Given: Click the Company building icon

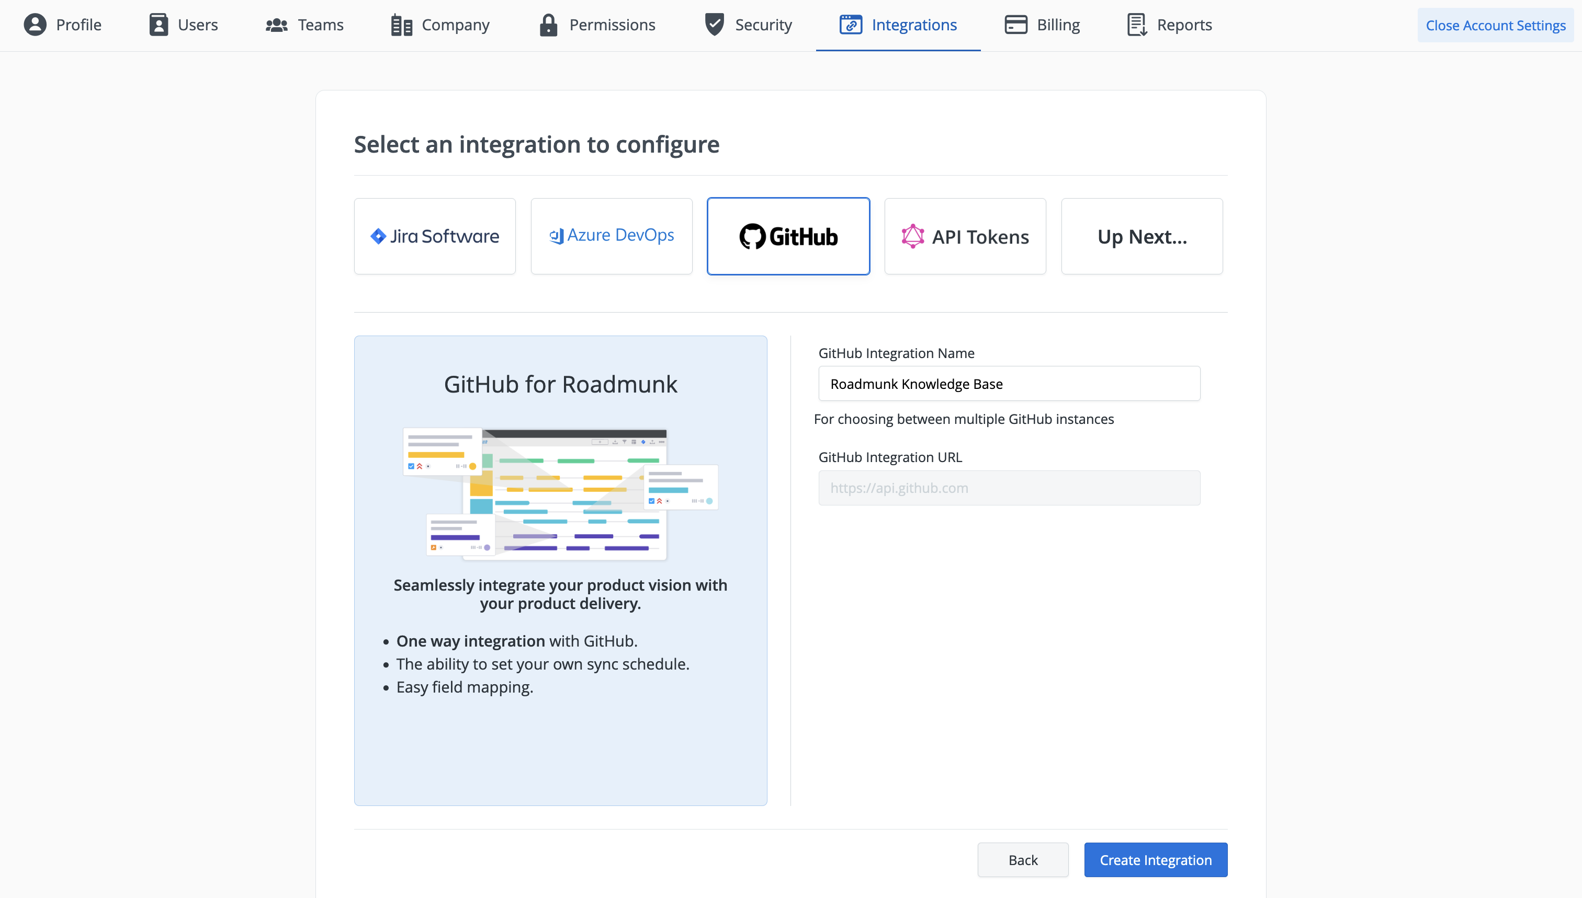Looking at the screenshot, I should pos(401,25).
